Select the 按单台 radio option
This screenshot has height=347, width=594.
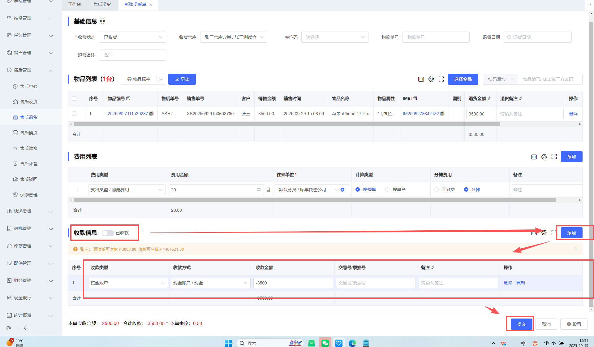[387, 189]
